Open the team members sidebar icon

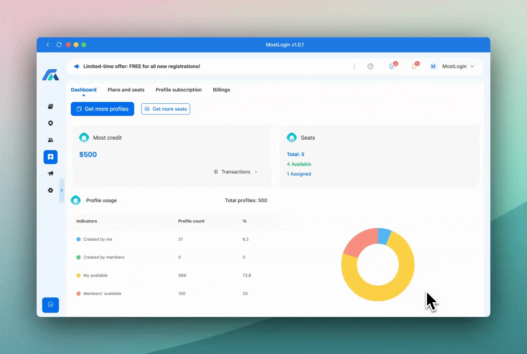[x=50, y=140]
